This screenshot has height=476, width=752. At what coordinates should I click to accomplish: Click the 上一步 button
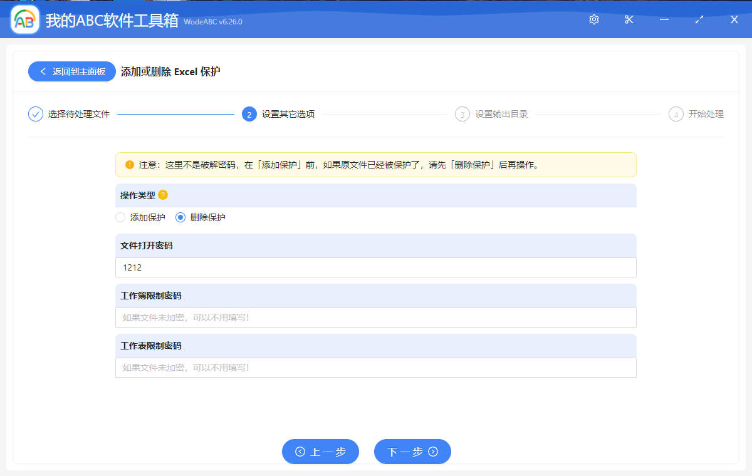pos(320,452)
